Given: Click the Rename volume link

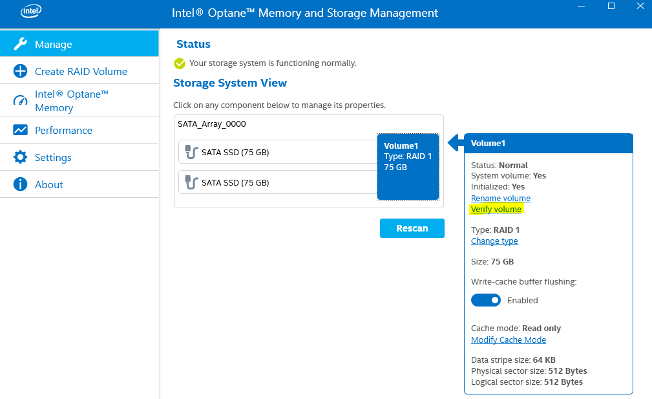Looking at the screenshot, I should [501, 199].
